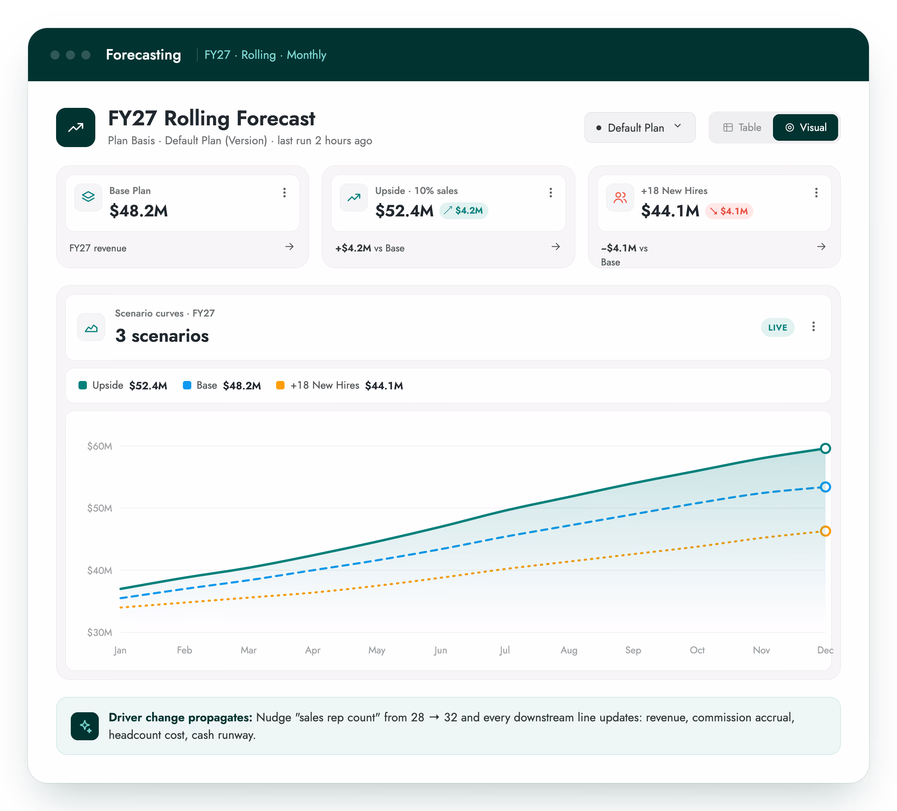Click the sparkle icon in the driver change banner
The width and height of the screenshot is (897, 811).
pyautogui.click(x=84, y=726)
